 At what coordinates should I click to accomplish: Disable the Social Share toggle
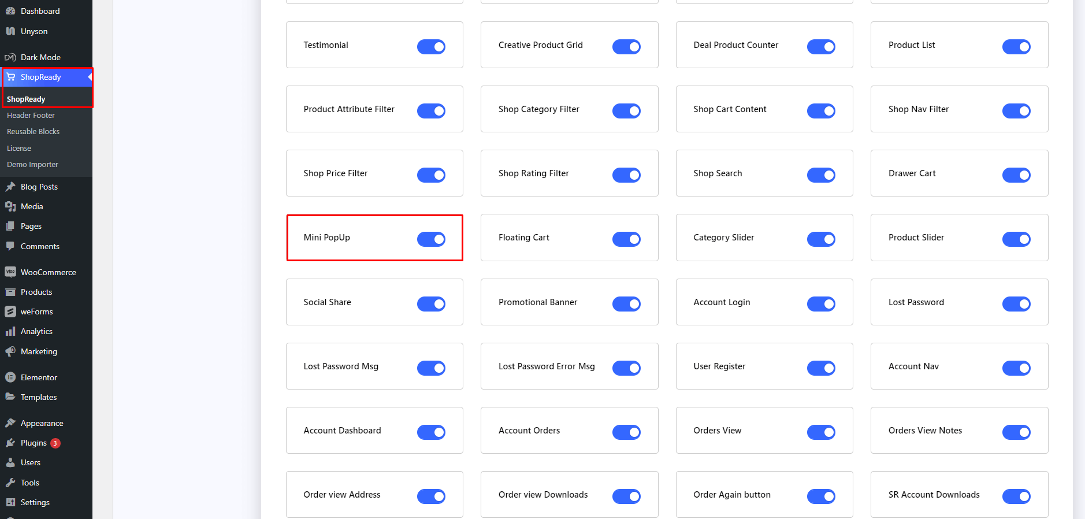(431, 303)
